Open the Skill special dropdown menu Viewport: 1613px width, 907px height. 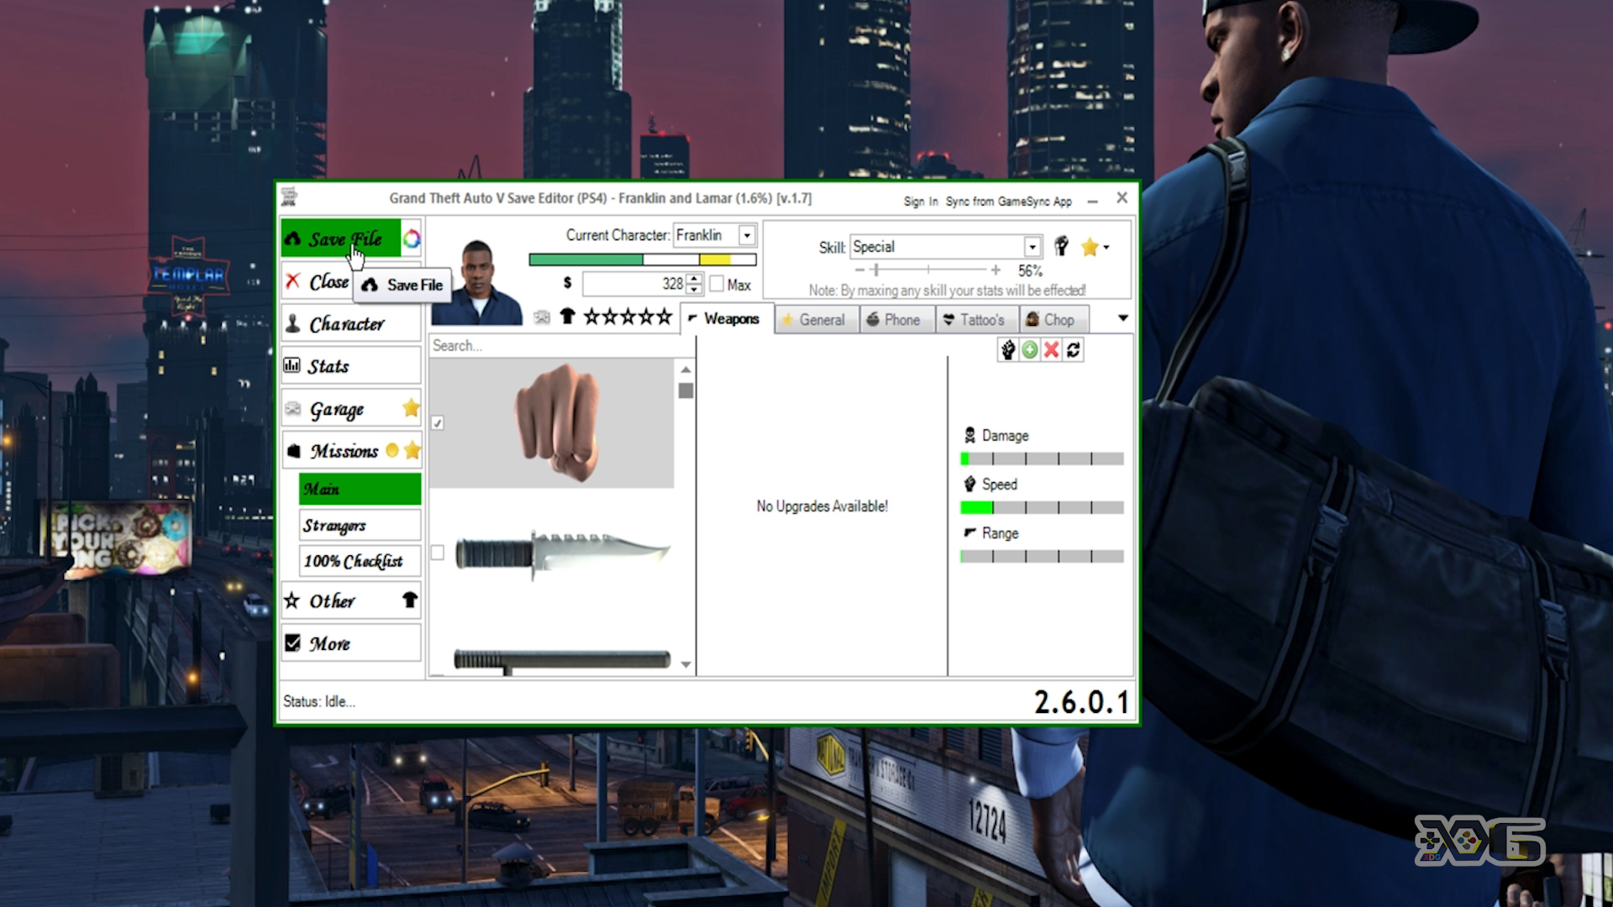(x=1029, y=247)
